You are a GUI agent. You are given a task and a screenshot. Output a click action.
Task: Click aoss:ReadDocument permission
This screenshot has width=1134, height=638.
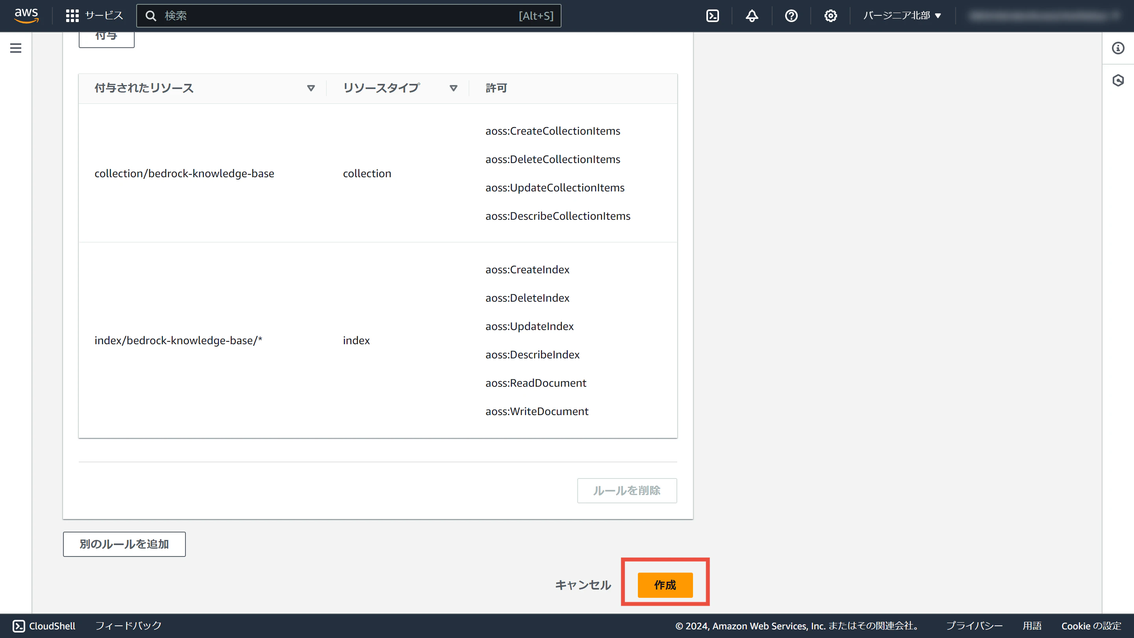(536, 383)
